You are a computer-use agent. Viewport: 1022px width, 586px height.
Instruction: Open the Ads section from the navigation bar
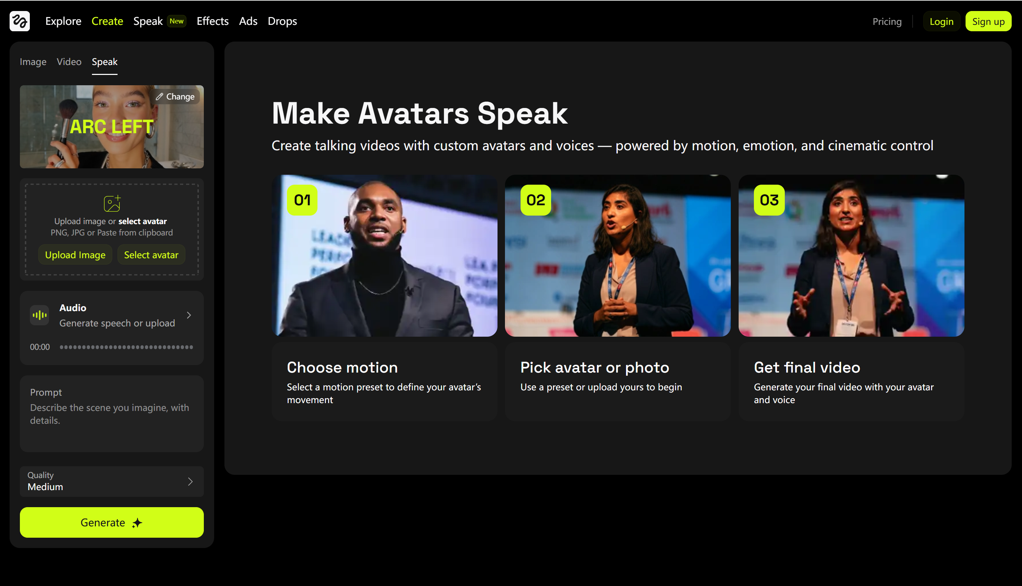coord(248,21)
